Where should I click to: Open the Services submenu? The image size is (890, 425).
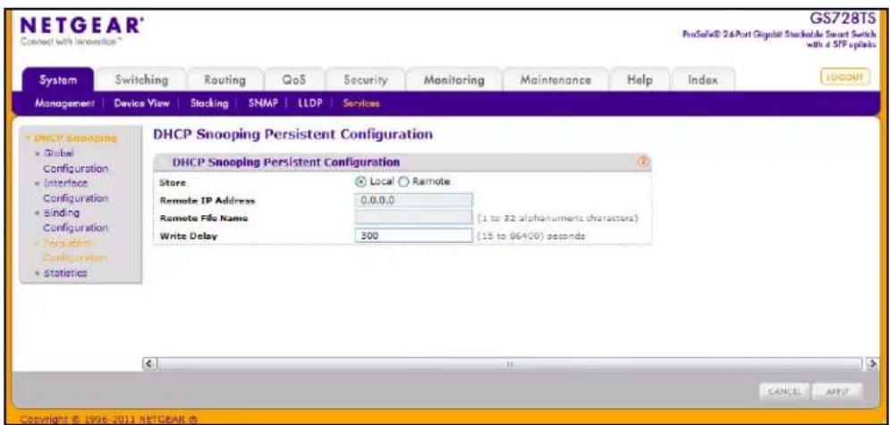[x=361, y=104]
